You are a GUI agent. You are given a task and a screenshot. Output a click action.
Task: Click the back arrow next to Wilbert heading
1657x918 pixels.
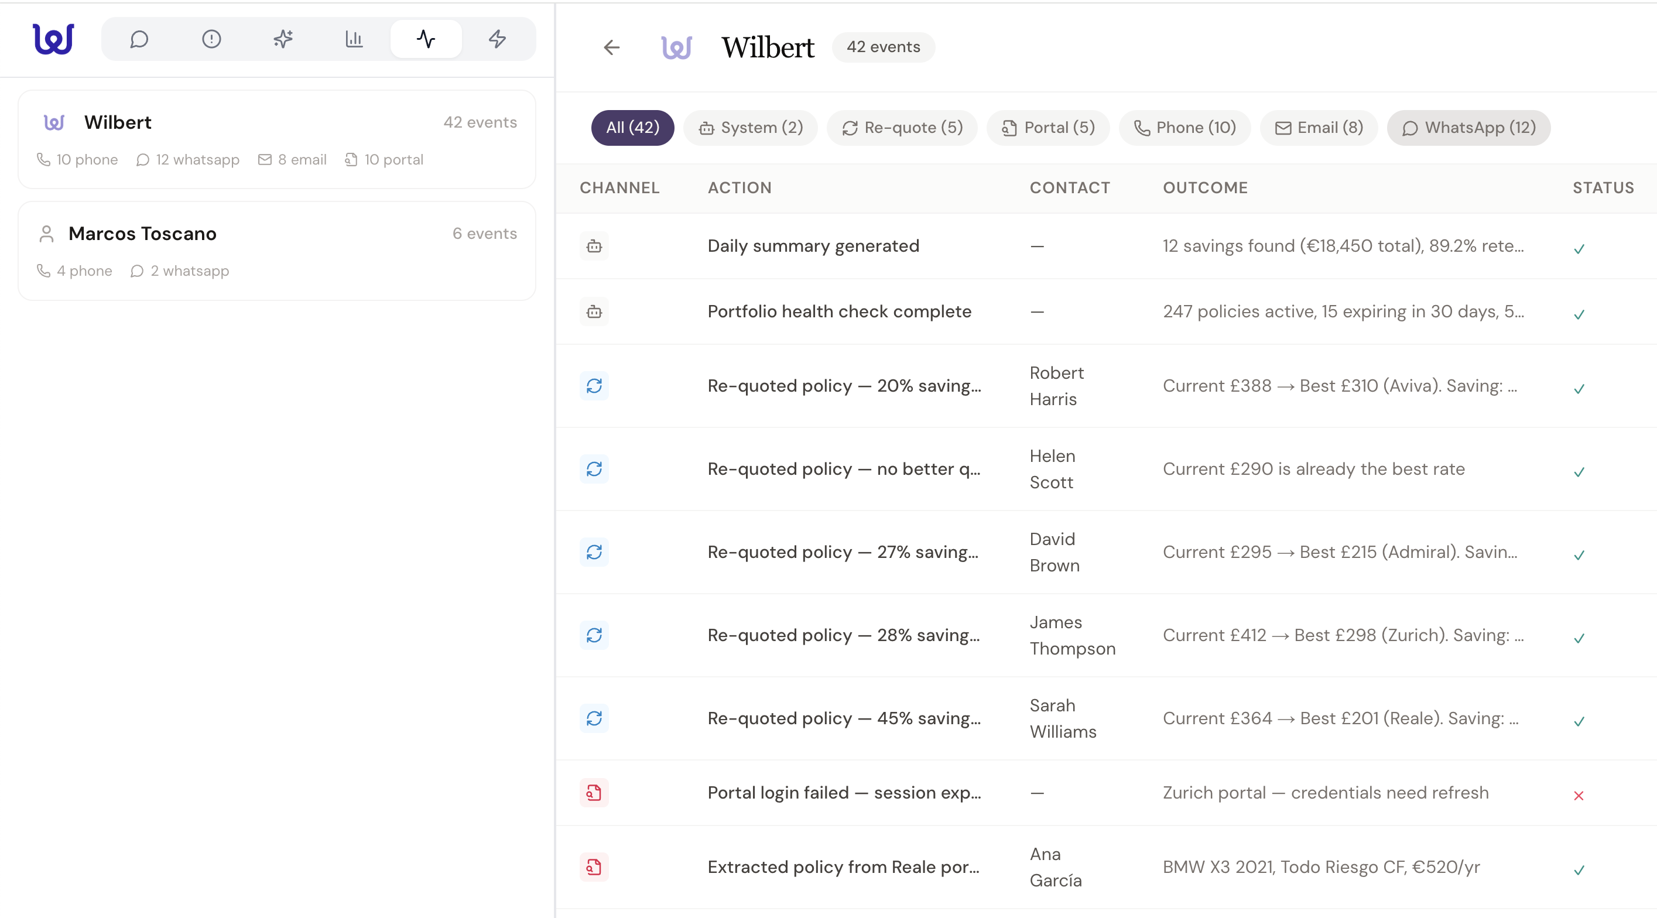tap(612, 47)
